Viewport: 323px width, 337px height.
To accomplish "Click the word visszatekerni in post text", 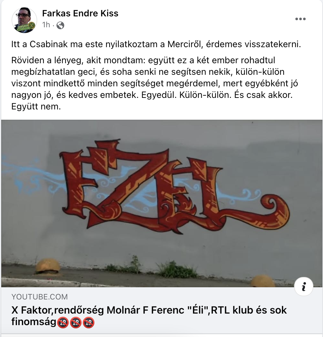I will coord(254,44).
